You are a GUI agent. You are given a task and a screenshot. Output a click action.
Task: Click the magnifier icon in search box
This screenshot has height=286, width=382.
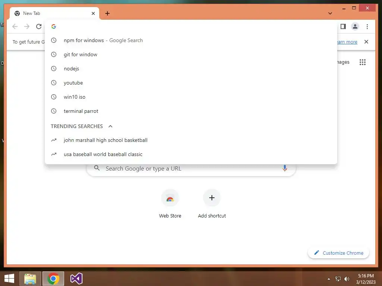[x=97, y=168]
